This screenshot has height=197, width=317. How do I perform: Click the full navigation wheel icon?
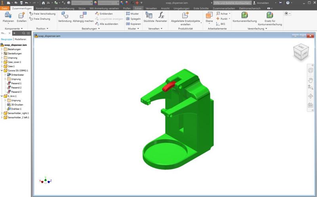pyautogui.click(x=310, y=70)
